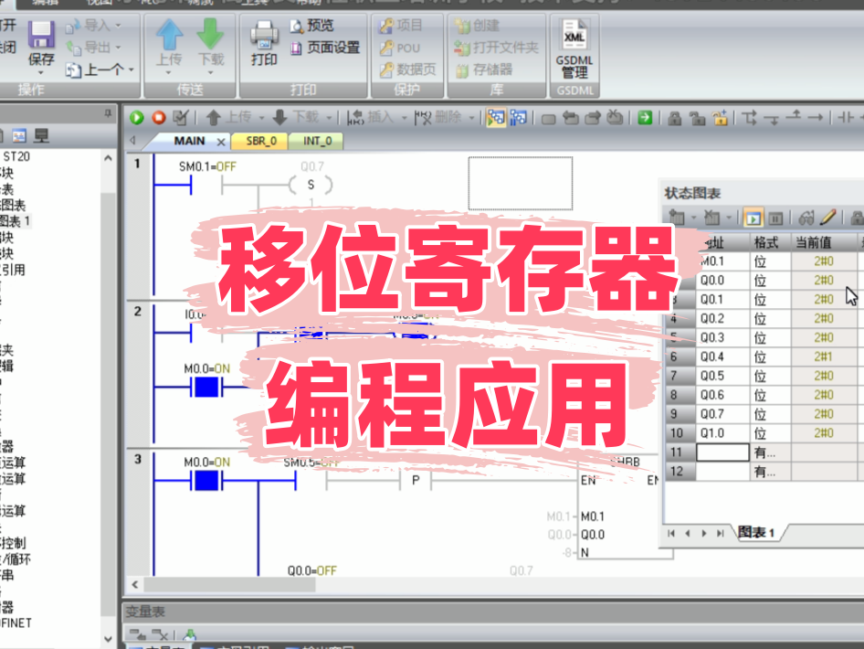Open Insert (插入) dropdown arrow

[x=404, y=117]
